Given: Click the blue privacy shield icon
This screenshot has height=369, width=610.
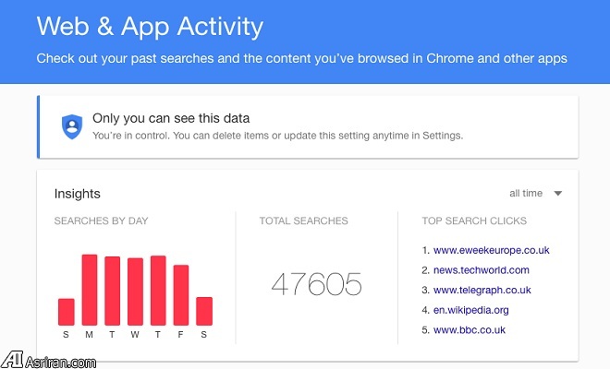Looking at the screenshot, I should tap(71, 126).
